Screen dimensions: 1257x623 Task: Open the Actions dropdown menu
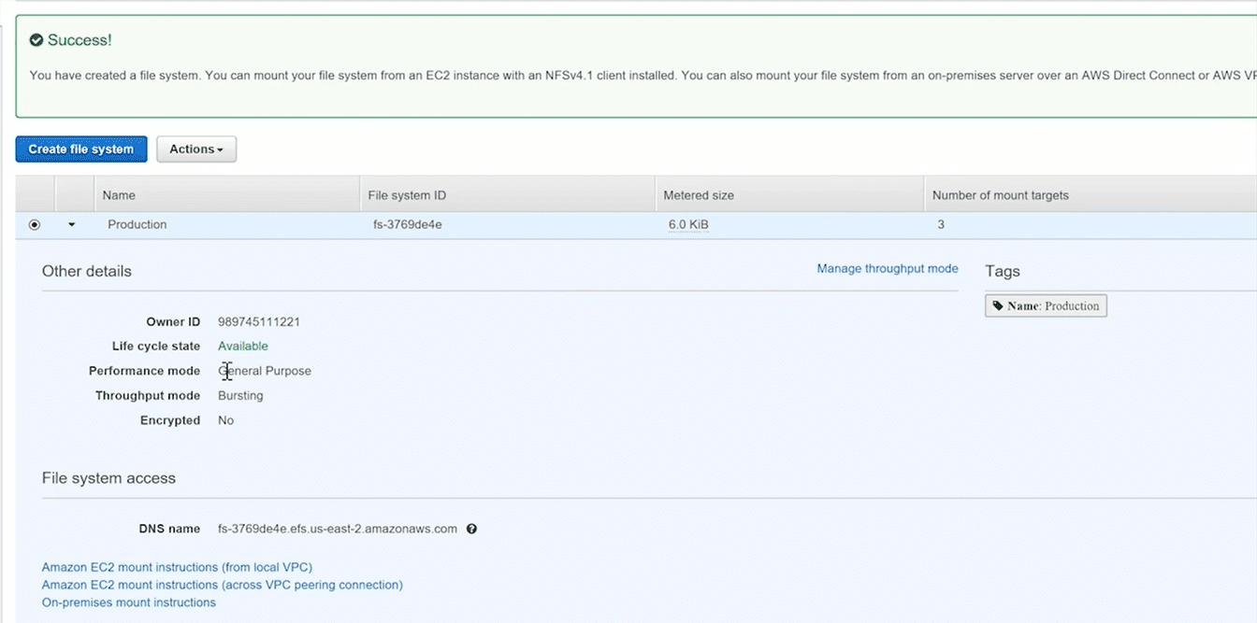[195, 149]
